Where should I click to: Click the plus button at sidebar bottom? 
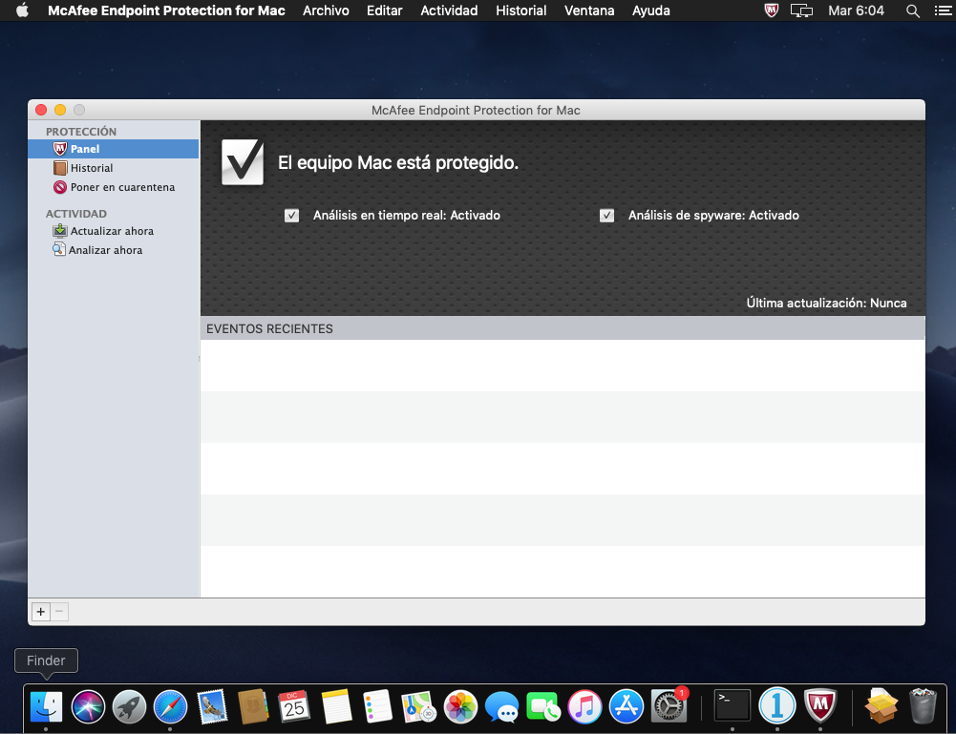tap(41, 612)
